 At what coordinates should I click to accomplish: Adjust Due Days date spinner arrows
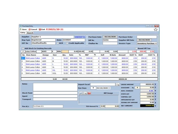click(x=109, y=88)
